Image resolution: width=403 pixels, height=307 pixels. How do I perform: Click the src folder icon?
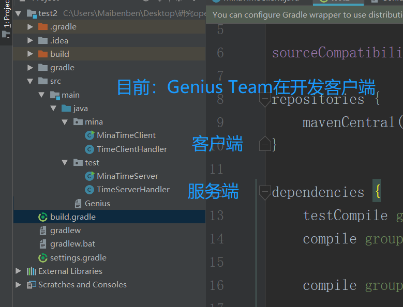pos(43,81)
